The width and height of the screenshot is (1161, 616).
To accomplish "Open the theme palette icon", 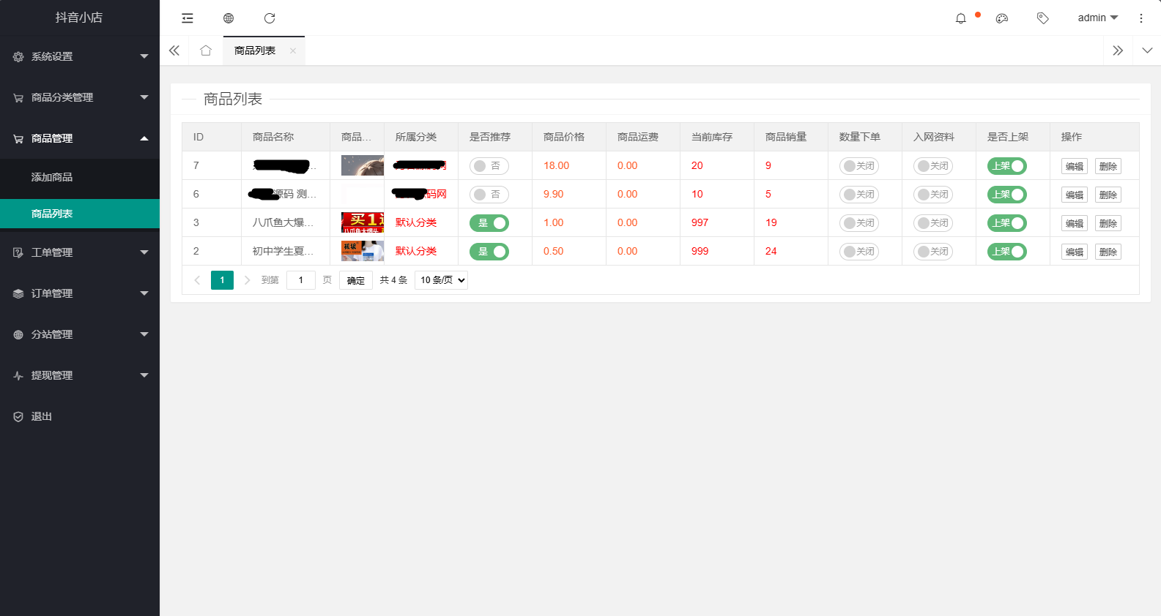I will point(1002,18).
